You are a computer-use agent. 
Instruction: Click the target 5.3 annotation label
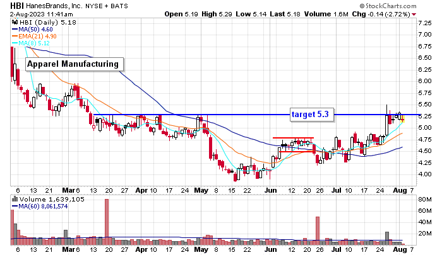coord(312,114)
